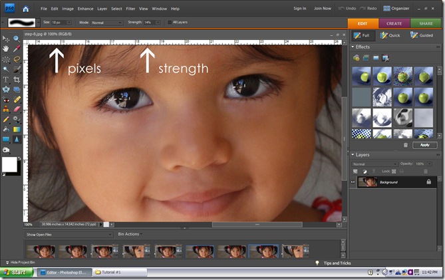Screen dimensions: 445x280
Task: Delete layer with Layers panel trash icon
Action: pyautogui.click(x=426, y=171)
